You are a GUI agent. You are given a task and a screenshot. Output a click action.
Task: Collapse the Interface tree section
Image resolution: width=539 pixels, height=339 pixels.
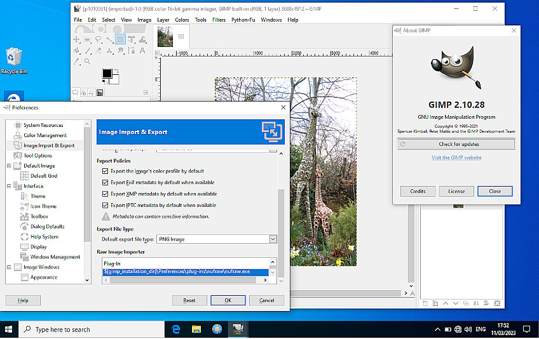coord(9,186)
